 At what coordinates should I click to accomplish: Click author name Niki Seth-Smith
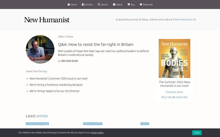pos(70,61)
